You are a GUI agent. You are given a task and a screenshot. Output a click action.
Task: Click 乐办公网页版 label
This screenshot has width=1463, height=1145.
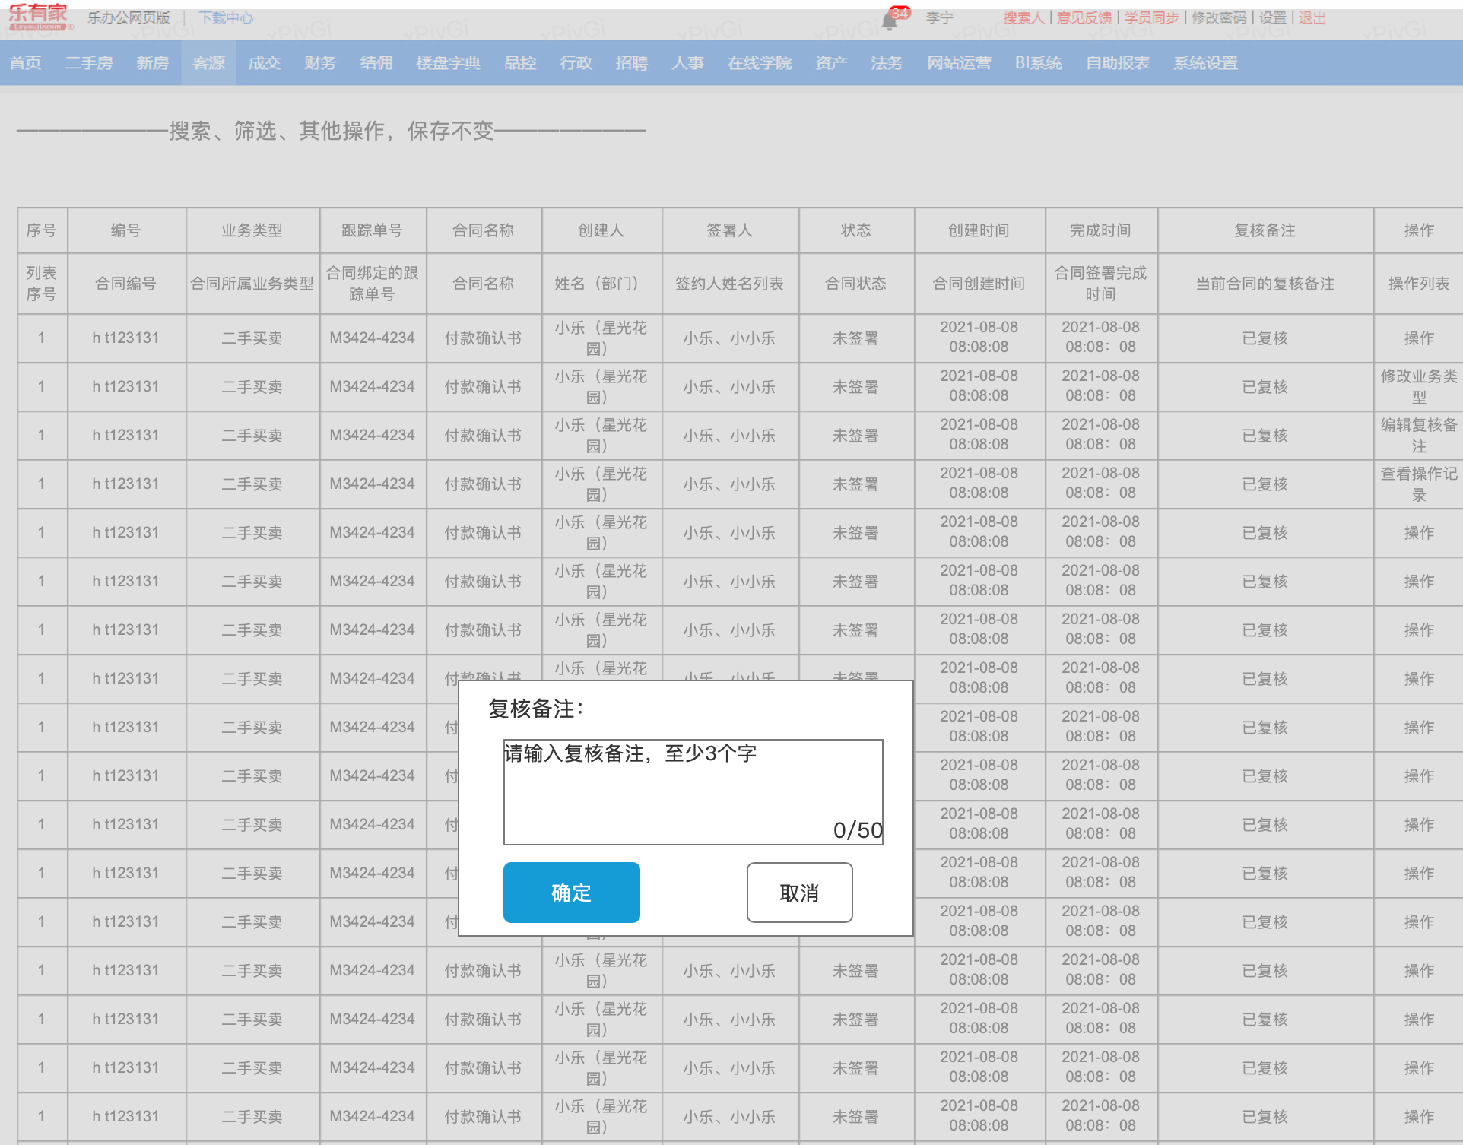tap(129, 17)
